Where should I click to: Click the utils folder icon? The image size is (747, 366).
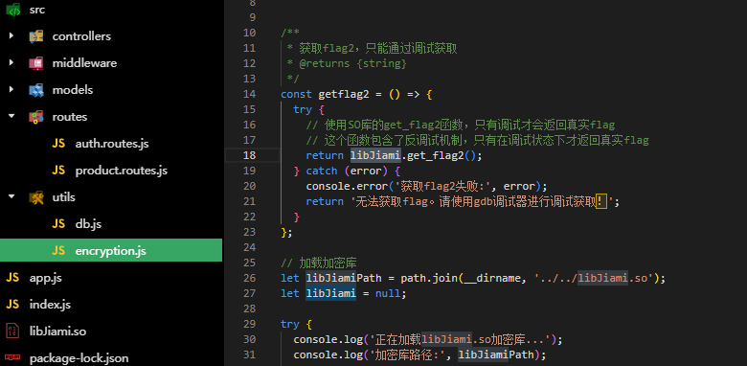[x=36, y=196]
